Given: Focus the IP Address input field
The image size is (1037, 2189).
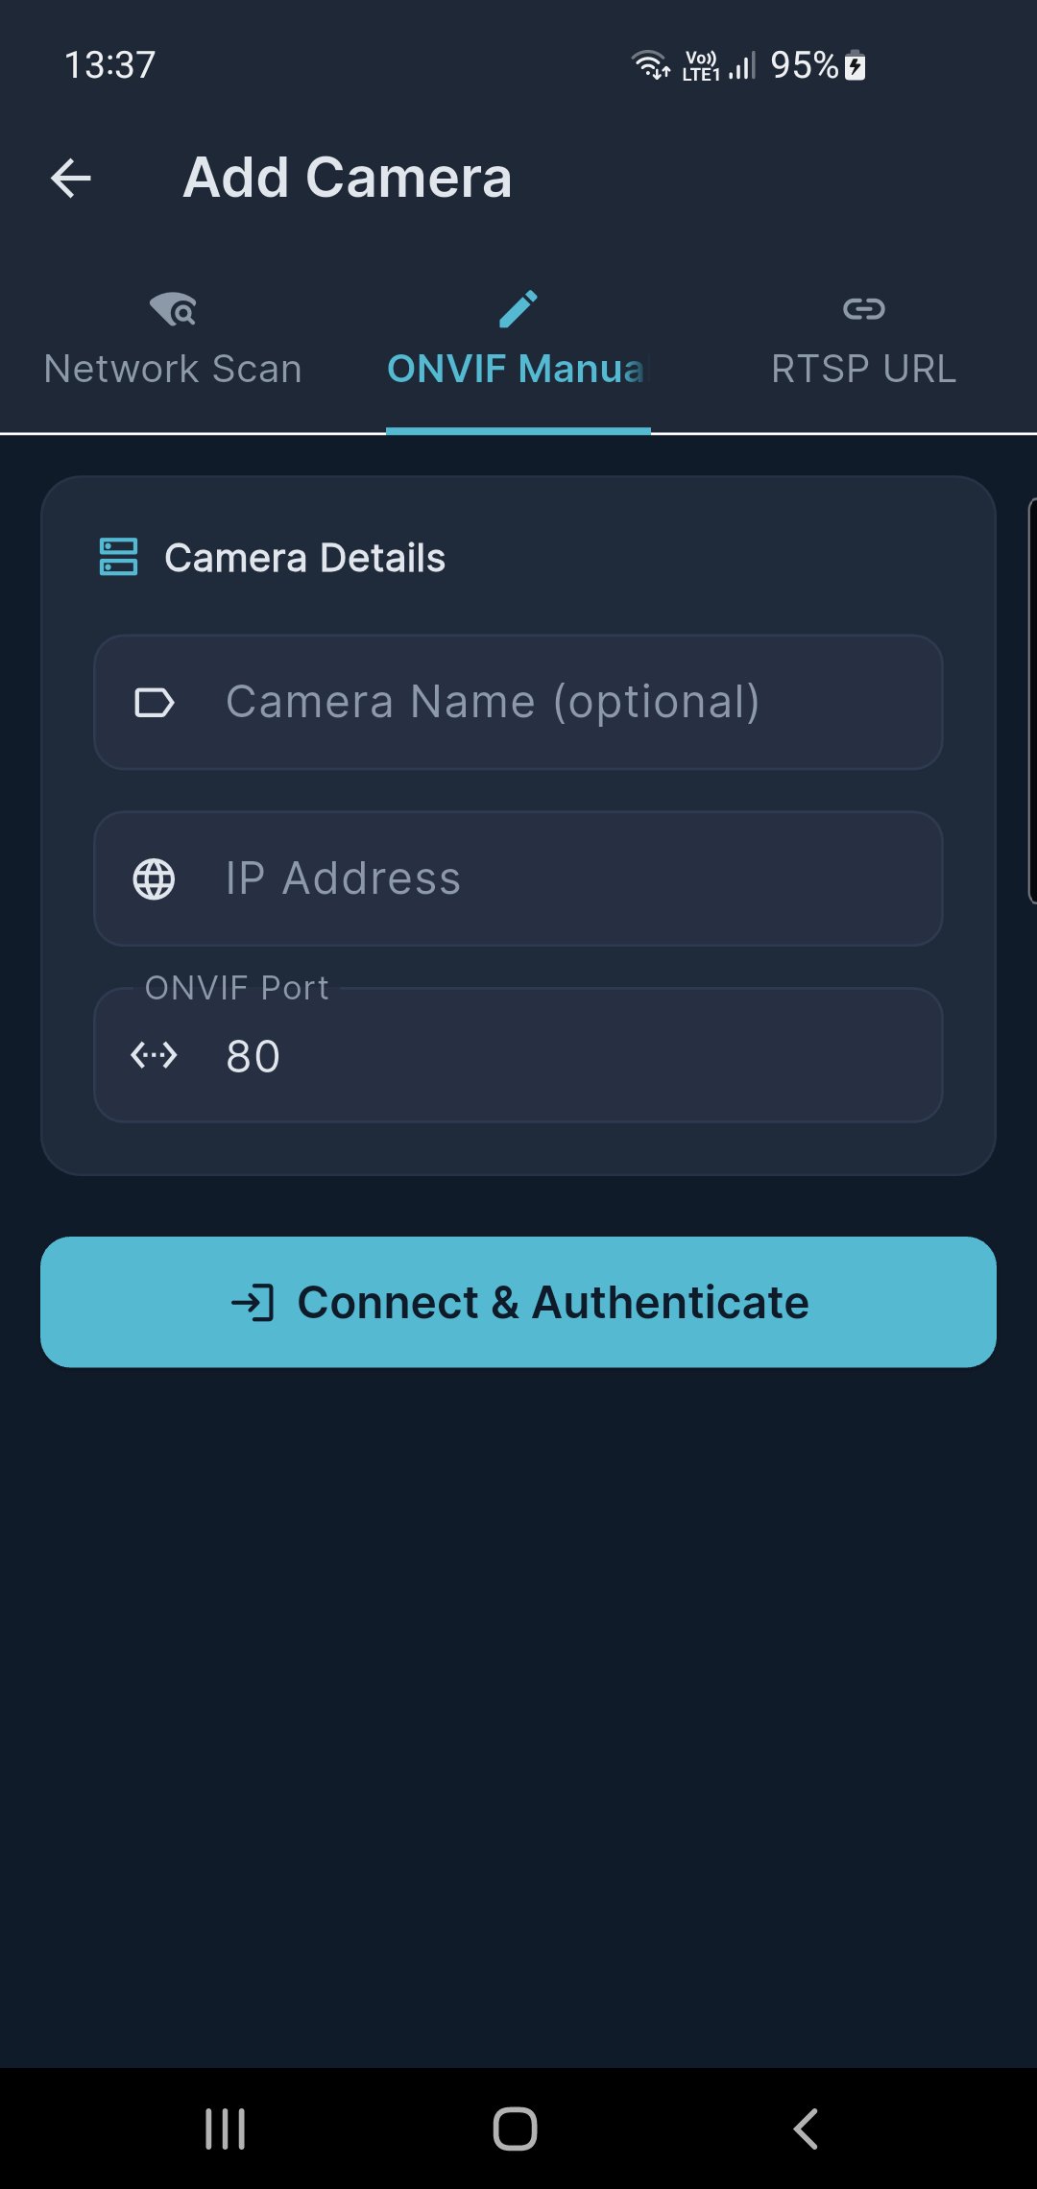Looking at the screenshot, I should 518,878.
